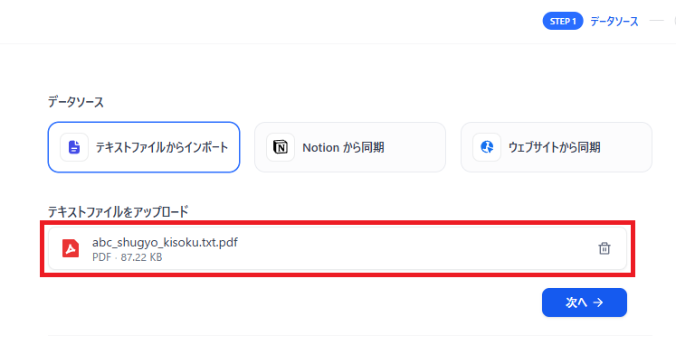The width and height of the screenshot is (676, 344).
Task: Click the arrow inside the 次へ button
Action: (598, 302)
